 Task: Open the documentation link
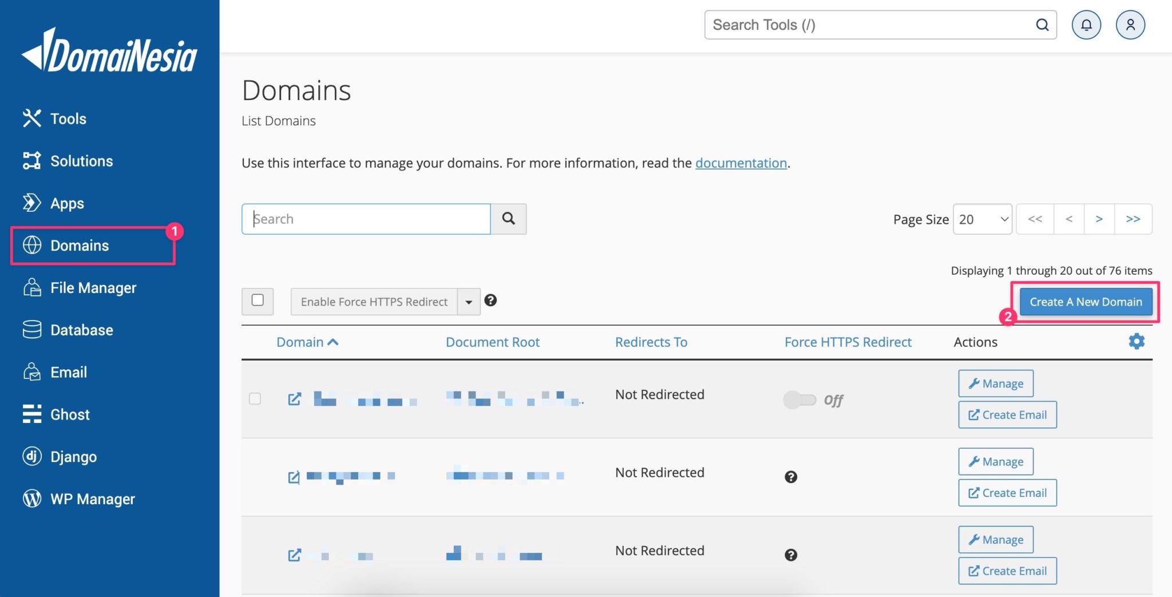coord(741,163)
